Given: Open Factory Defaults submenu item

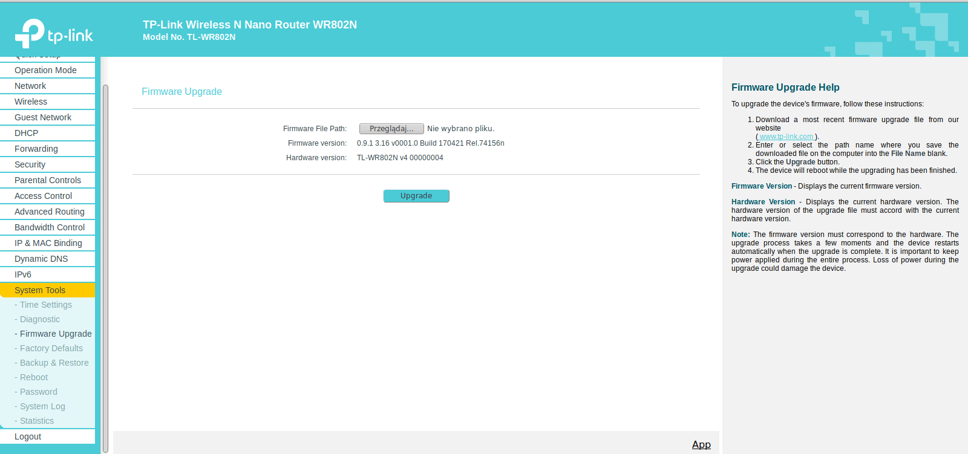Looking at the screenshot, I should point(51,348).
